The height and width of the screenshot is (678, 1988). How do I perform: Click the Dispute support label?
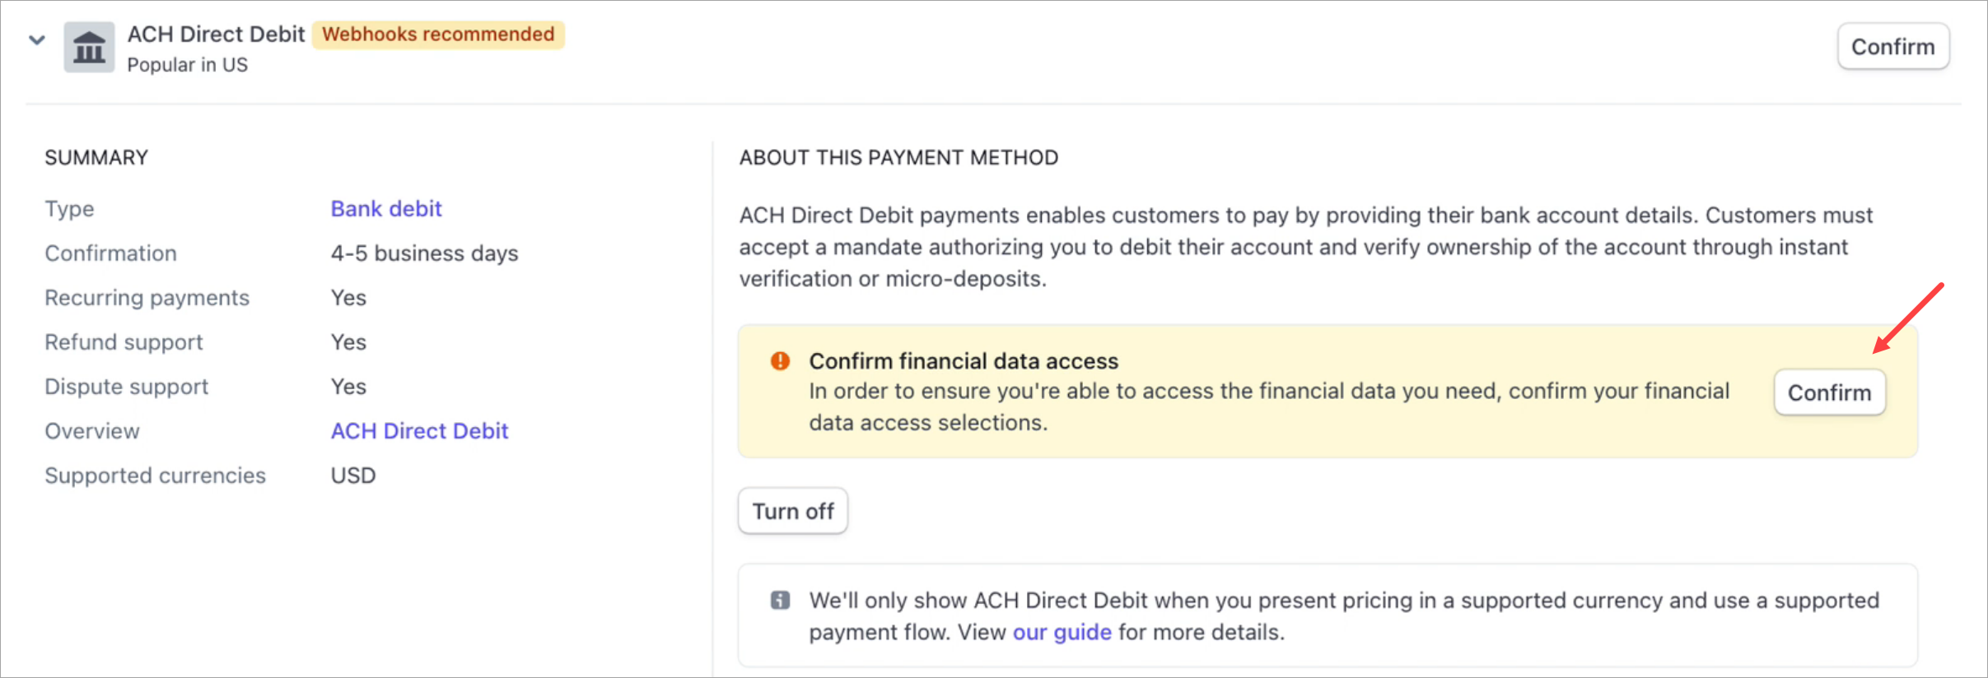click(x=127, y=386)
